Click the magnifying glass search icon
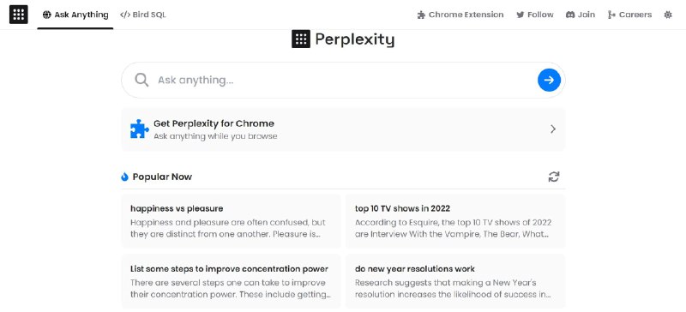Image resolution: width=686 pixels, height=312 pixels. pyautogui.click(x=141, y=80)
